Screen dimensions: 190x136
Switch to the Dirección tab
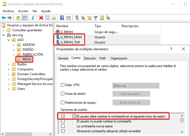point(90,58)
